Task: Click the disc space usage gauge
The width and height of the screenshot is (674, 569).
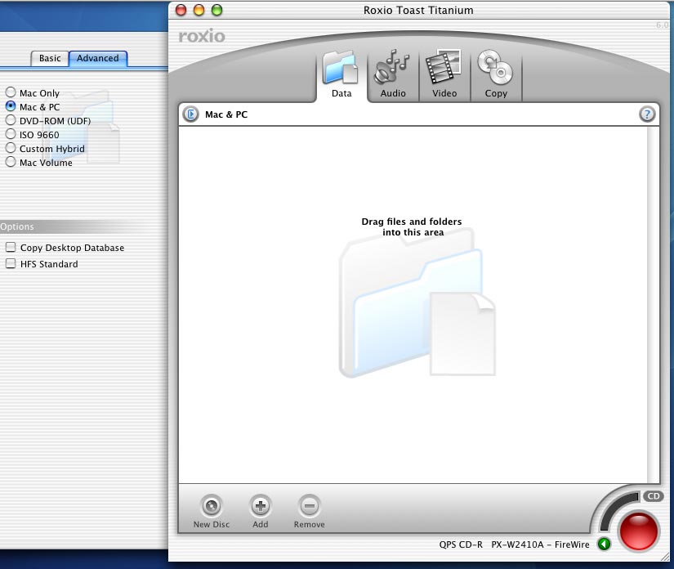Action: (618, 512)
